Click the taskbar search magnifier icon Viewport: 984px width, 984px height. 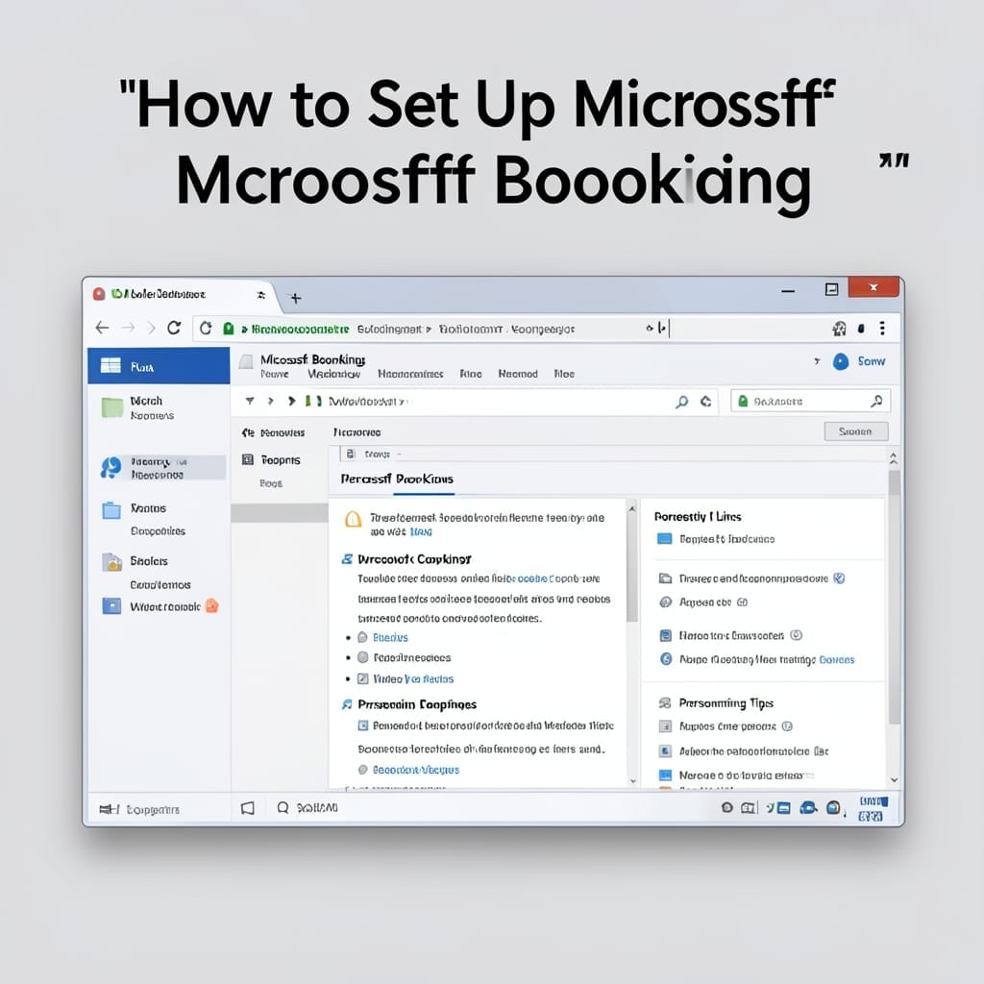point(283,807)
